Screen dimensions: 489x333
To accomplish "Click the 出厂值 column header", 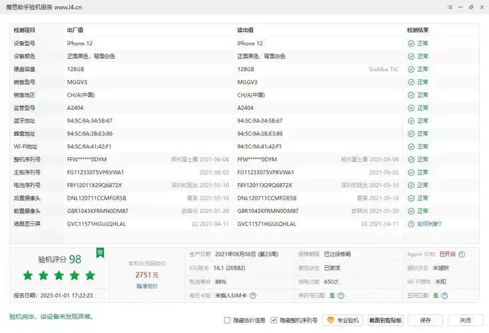I will tap(75, 30).
